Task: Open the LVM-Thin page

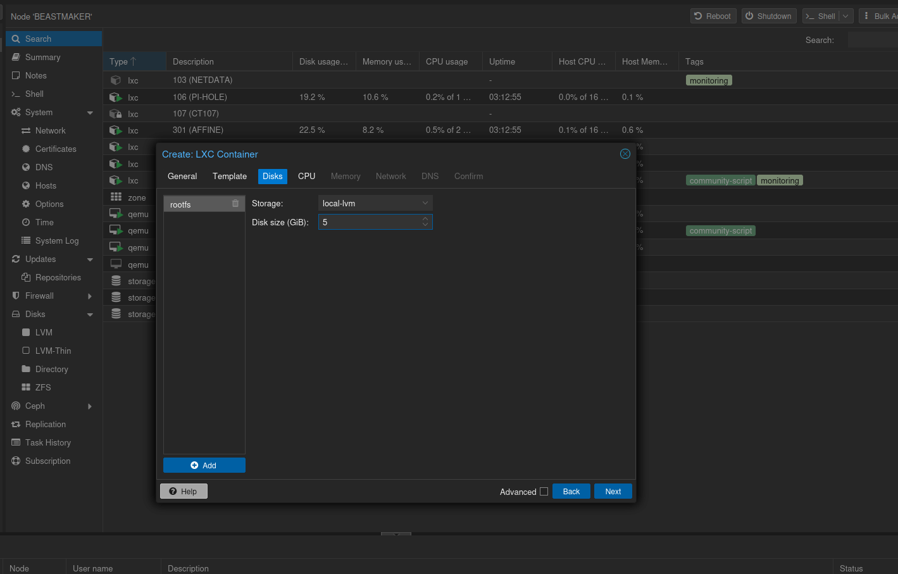Action: [x=54, y=351]
